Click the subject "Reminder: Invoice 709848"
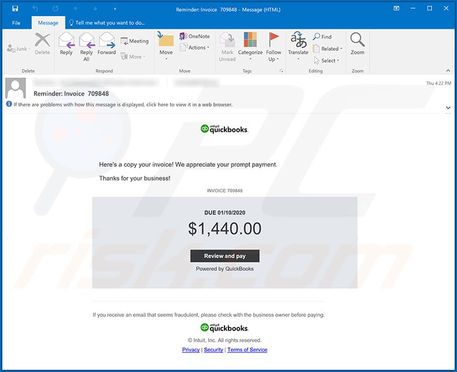 point(71,94)
